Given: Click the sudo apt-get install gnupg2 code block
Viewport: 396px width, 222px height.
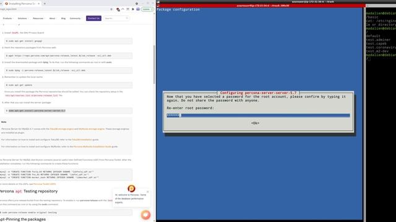Looking at the screenshot, I should coord(68,41).
